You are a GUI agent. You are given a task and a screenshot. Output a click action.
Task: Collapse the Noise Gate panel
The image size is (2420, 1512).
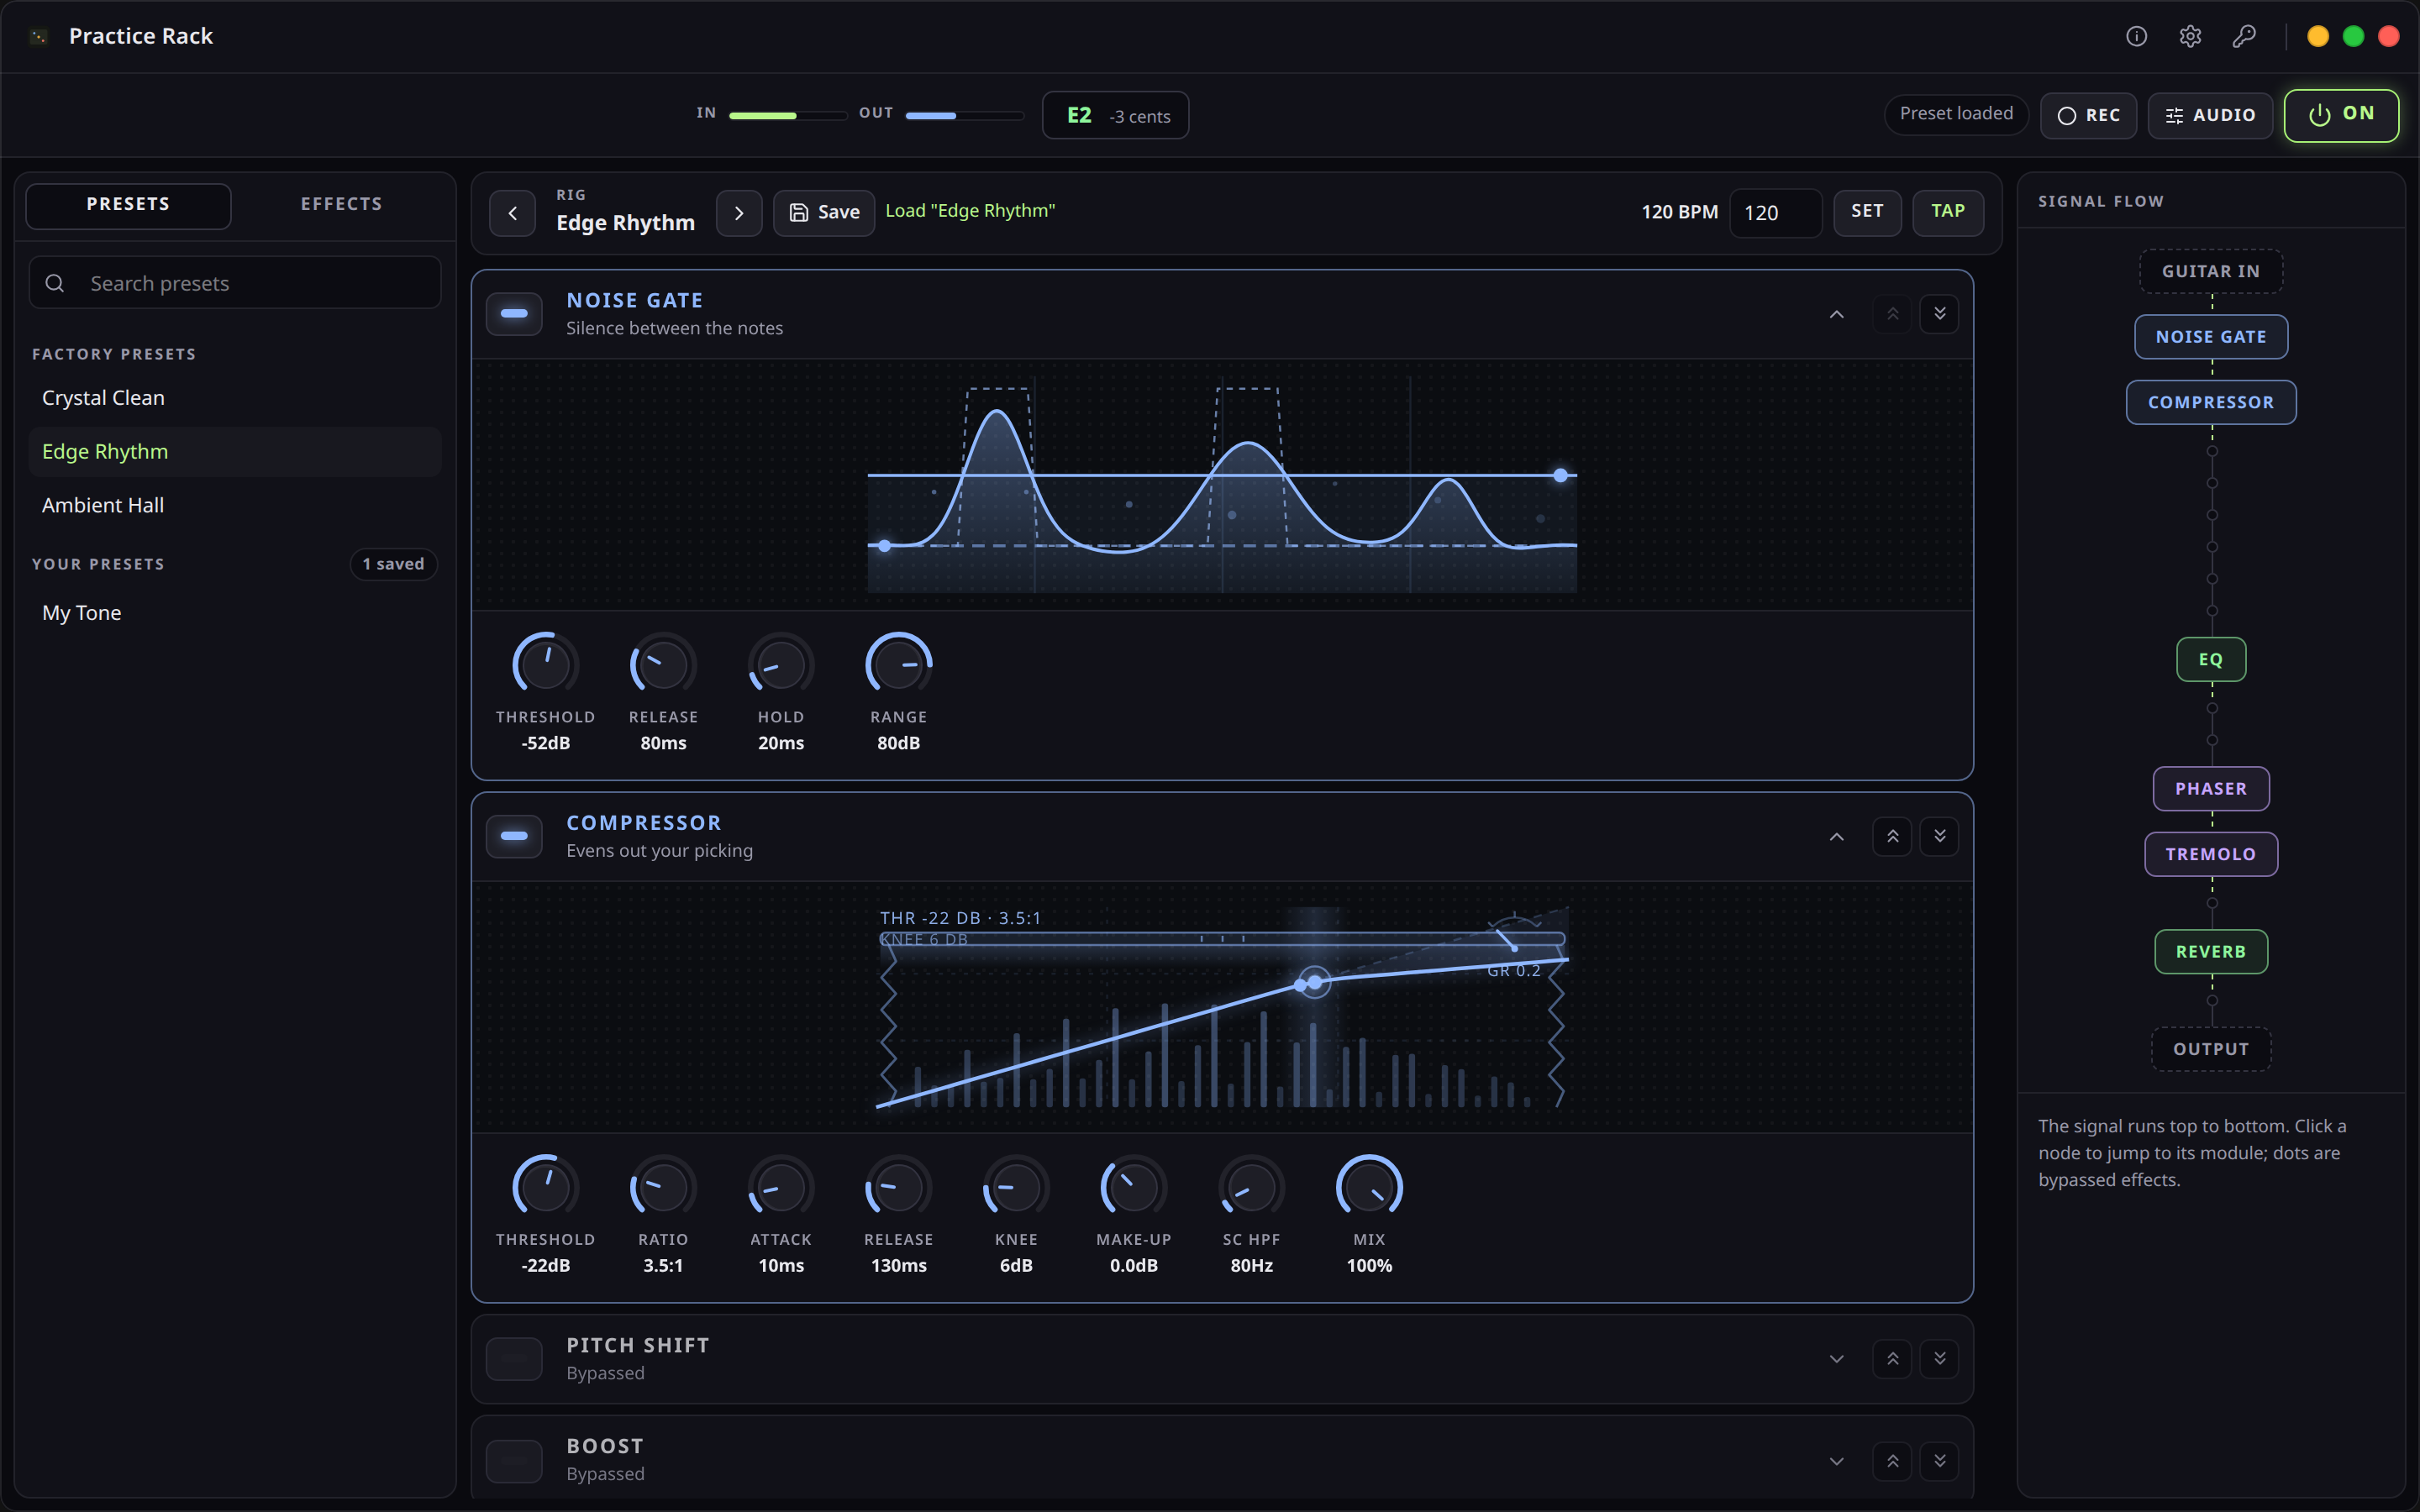(x=1836, y=314)
